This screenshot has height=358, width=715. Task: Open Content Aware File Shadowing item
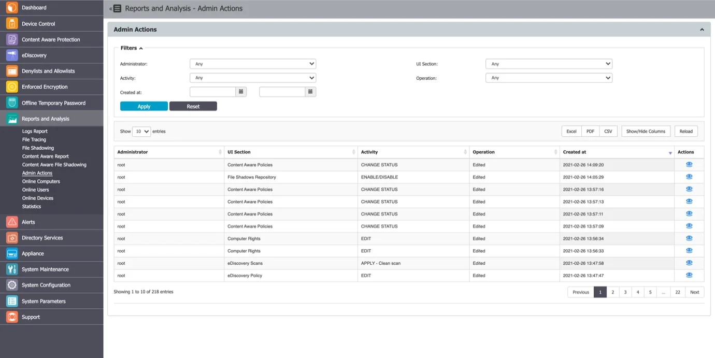tap(54, 164)
